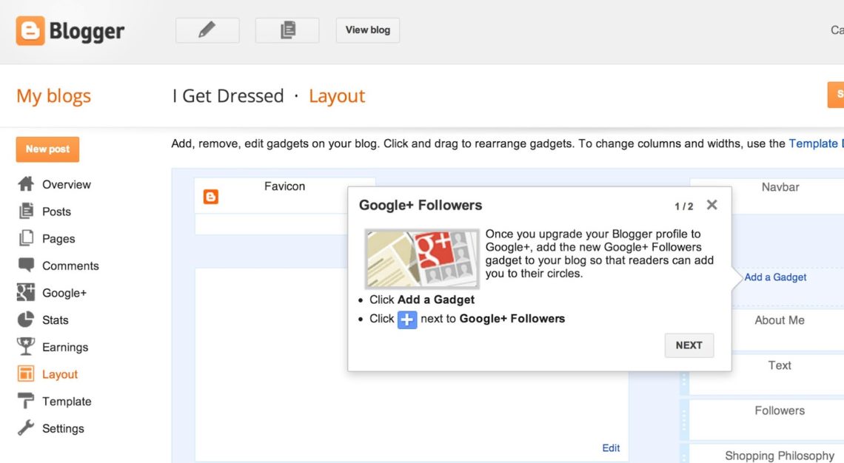Go to Posts in the sidebar

coord(56,212)
